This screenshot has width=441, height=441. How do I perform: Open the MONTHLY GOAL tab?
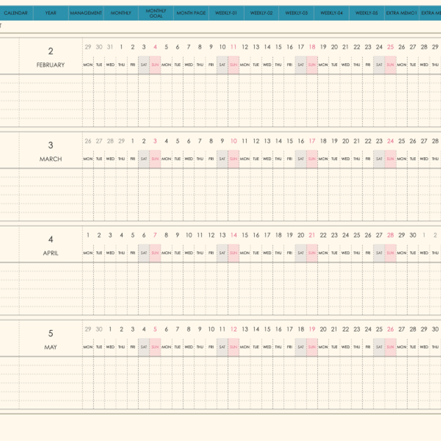[156, 13]
